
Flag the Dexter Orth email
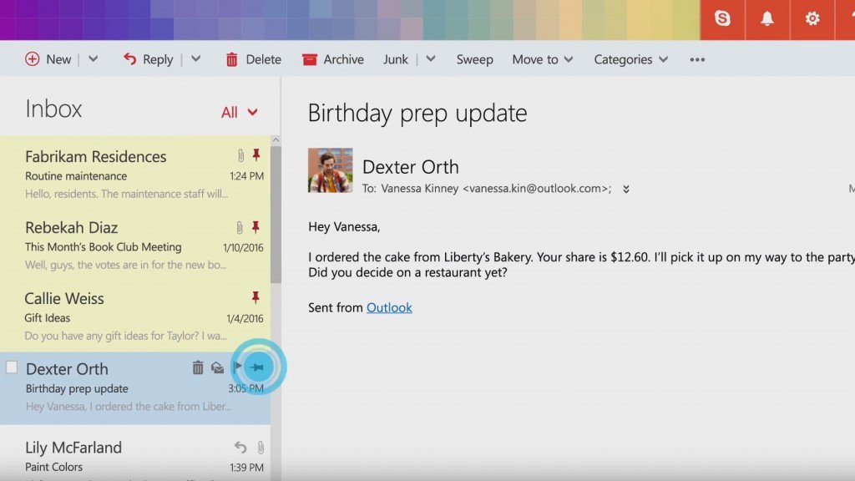[x=238, y=367]
